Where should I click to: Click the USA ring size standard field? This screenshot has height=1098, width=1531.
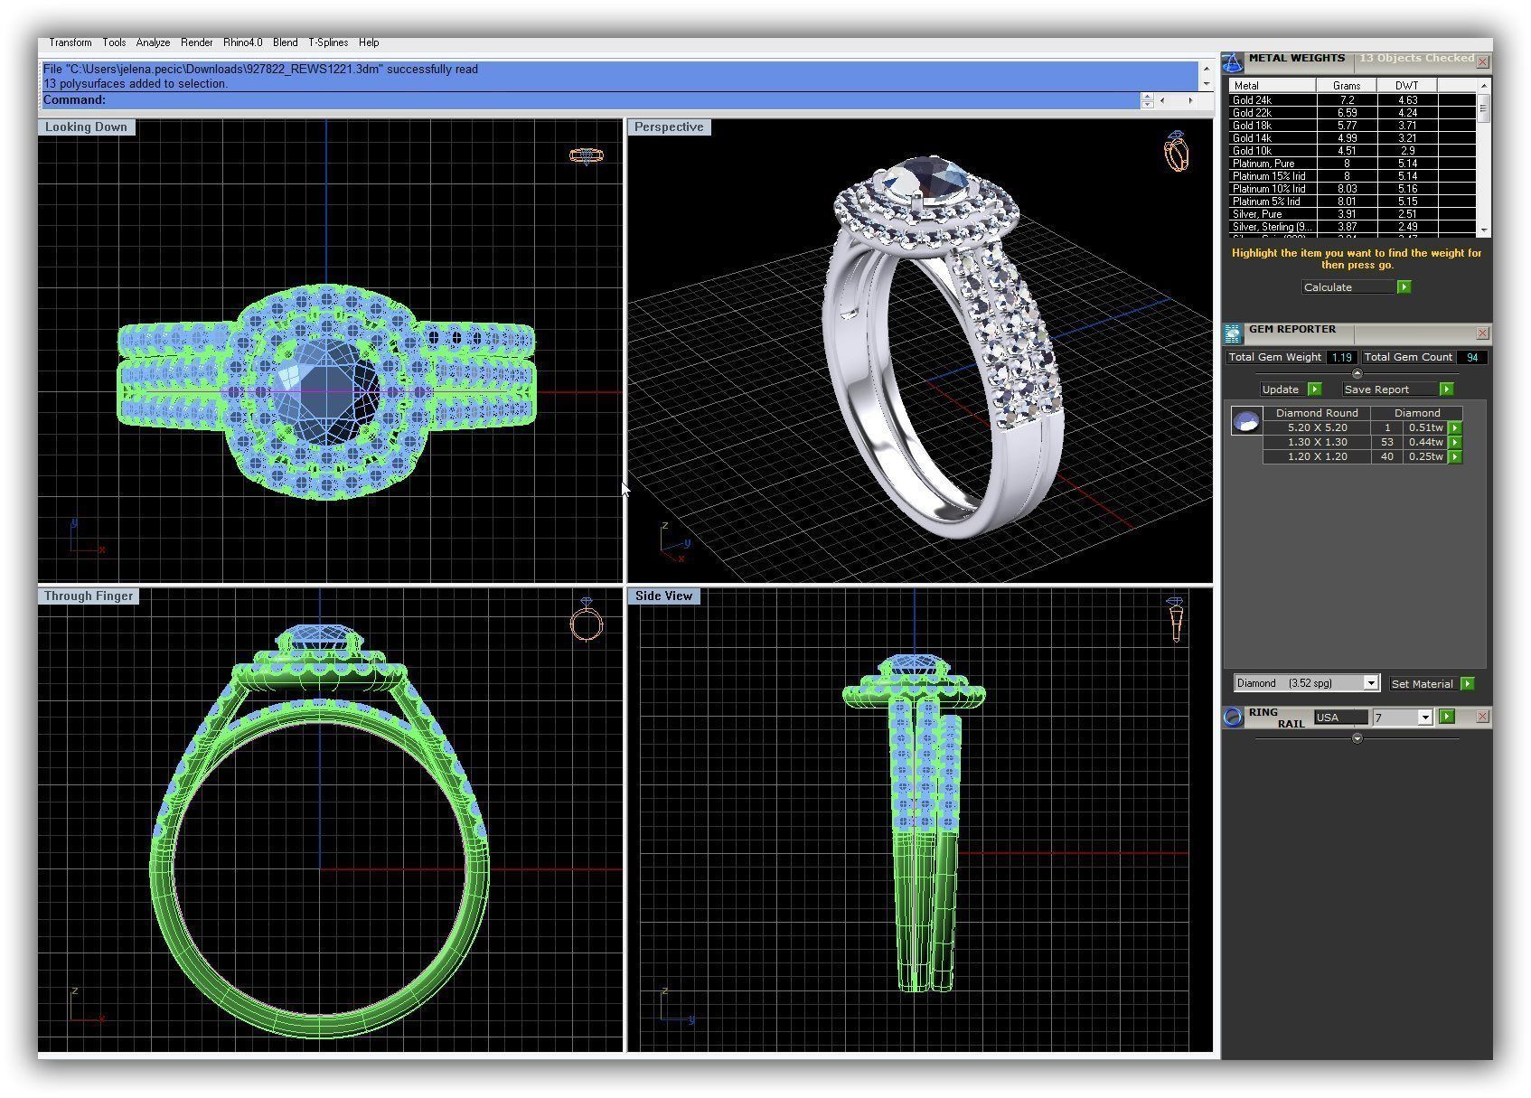pyautogui.click(x=1340, y=717)
